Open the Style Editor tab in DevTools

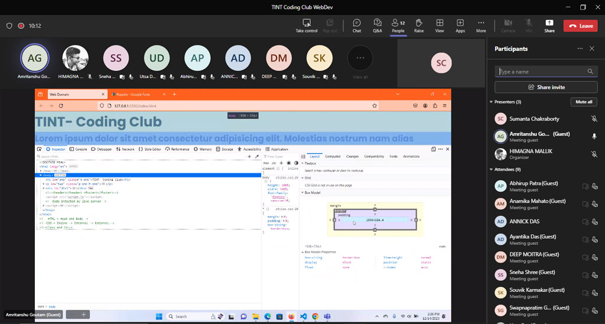pos(149,149)
